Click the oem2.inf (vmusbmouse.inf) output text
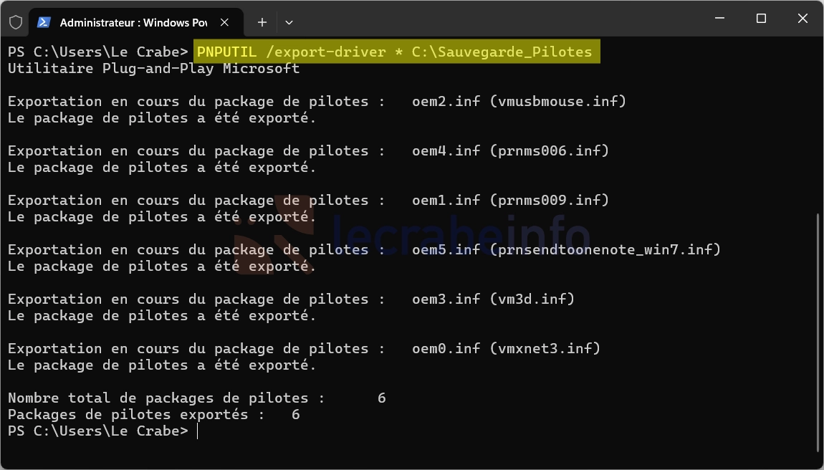Image resolution: width=824 pixels, height=470 pixels. pyautogui.click(x=519, y=101)
